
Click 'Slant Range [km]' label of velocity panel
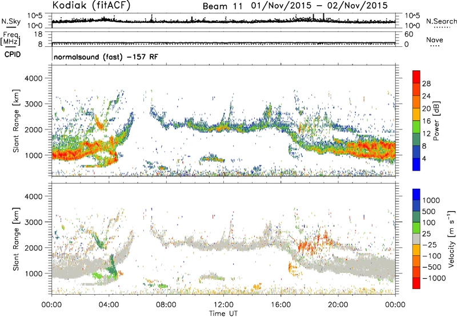(x=16, y=239)
